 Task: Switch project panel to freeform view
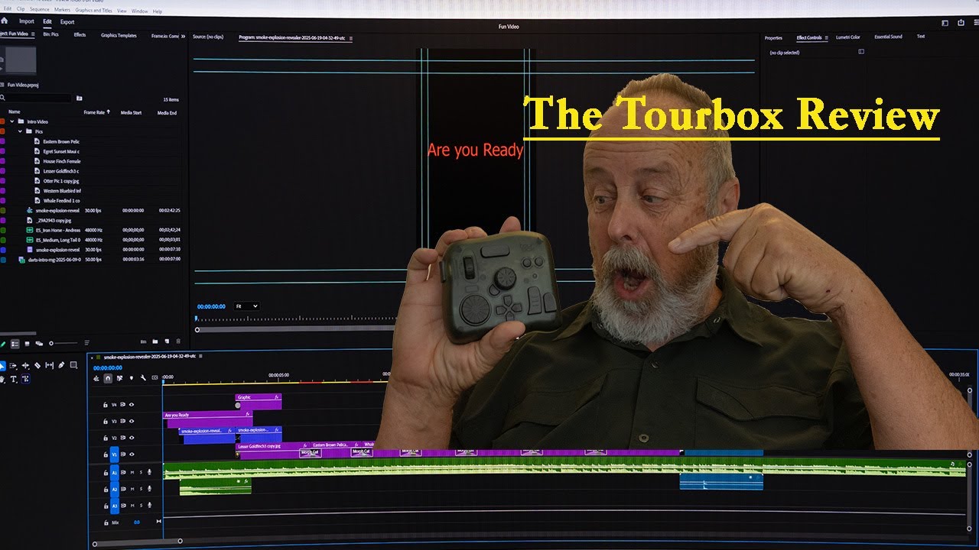[x=39, y=344]
